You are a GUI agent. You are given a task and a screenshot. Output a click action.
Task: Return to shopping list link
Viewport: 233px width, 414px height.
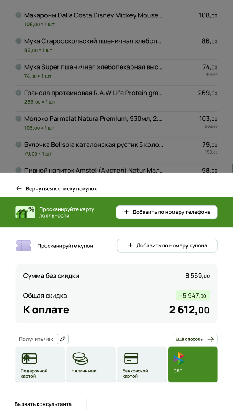click(61, 189)
